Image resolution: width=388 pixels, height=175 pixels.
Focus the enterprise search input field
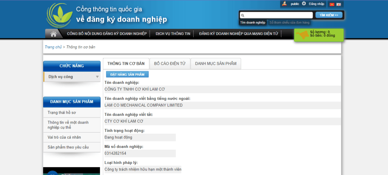click(x=276, y=16)
